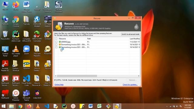The image size is (194, 109).
Task: Select Git Bash desktop icon
Action: pyautogui.click(x=48, y=35)
